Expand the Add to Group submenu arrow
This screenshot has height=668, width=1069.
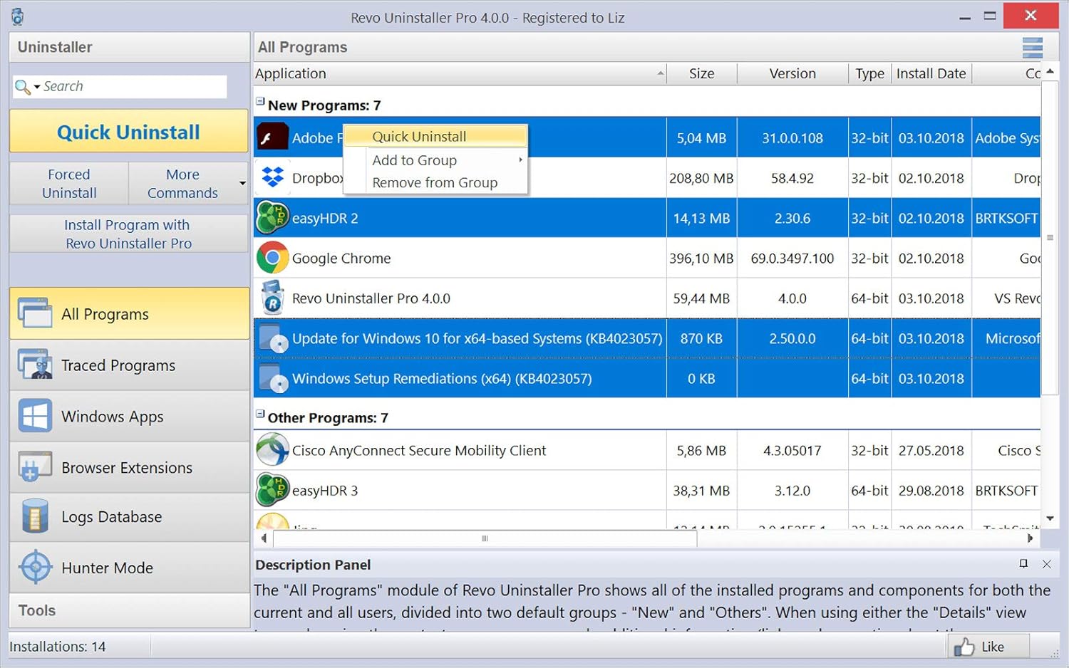pyautogui.click(x=520, y=160)
